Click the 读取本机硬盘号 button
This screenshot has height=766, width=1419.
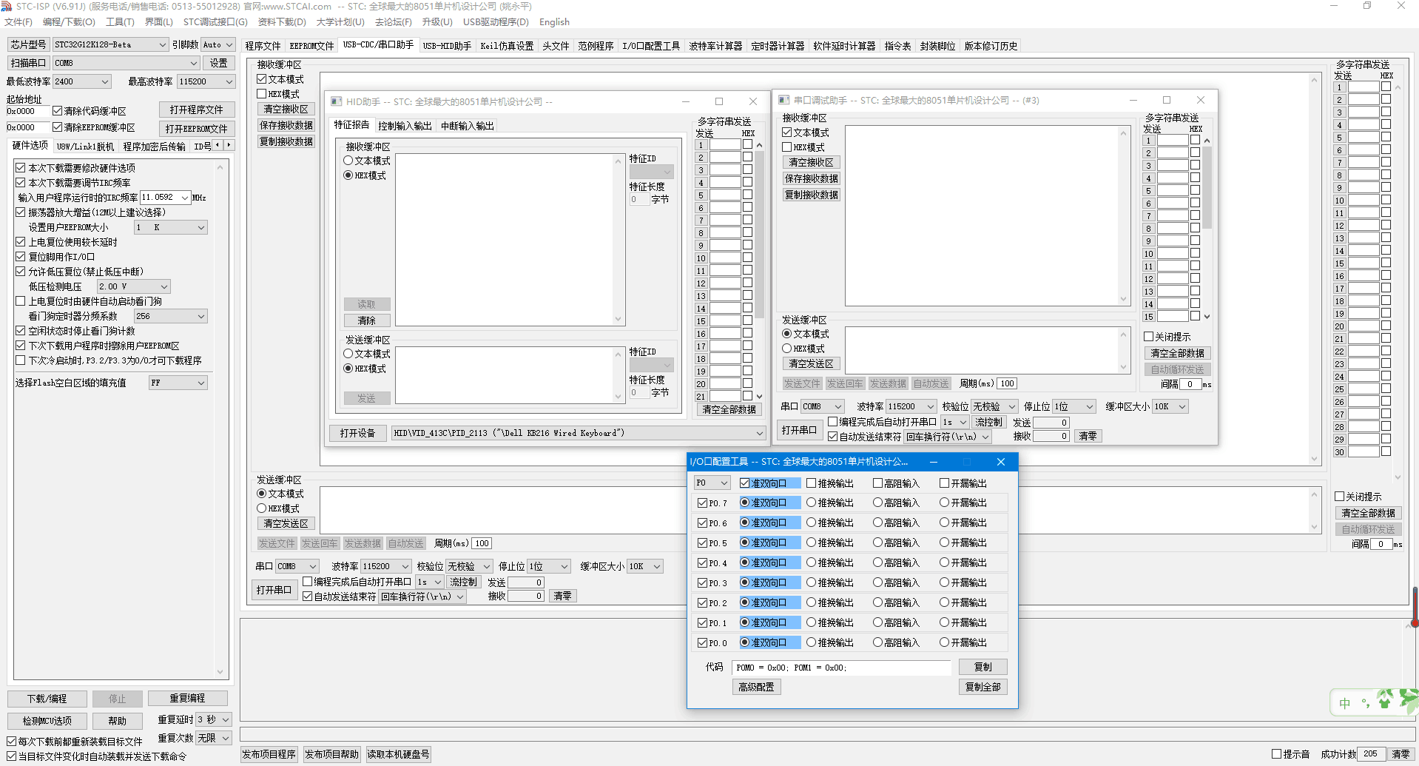(398, 754)
